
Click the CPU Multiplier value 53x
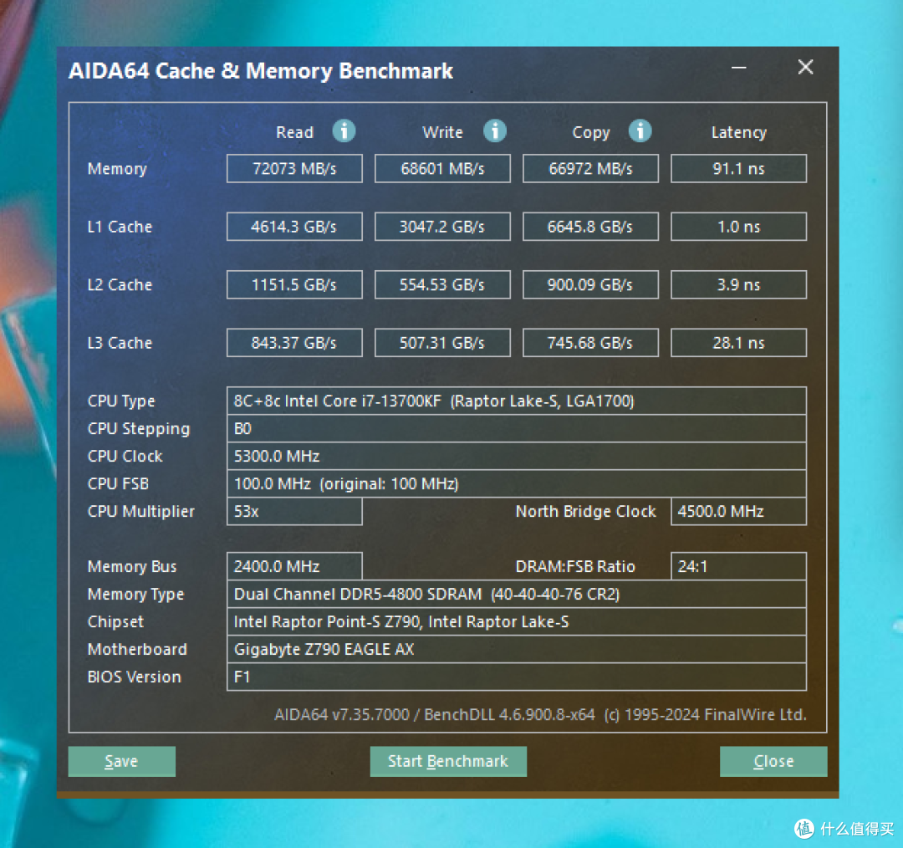tap(294, 512)
